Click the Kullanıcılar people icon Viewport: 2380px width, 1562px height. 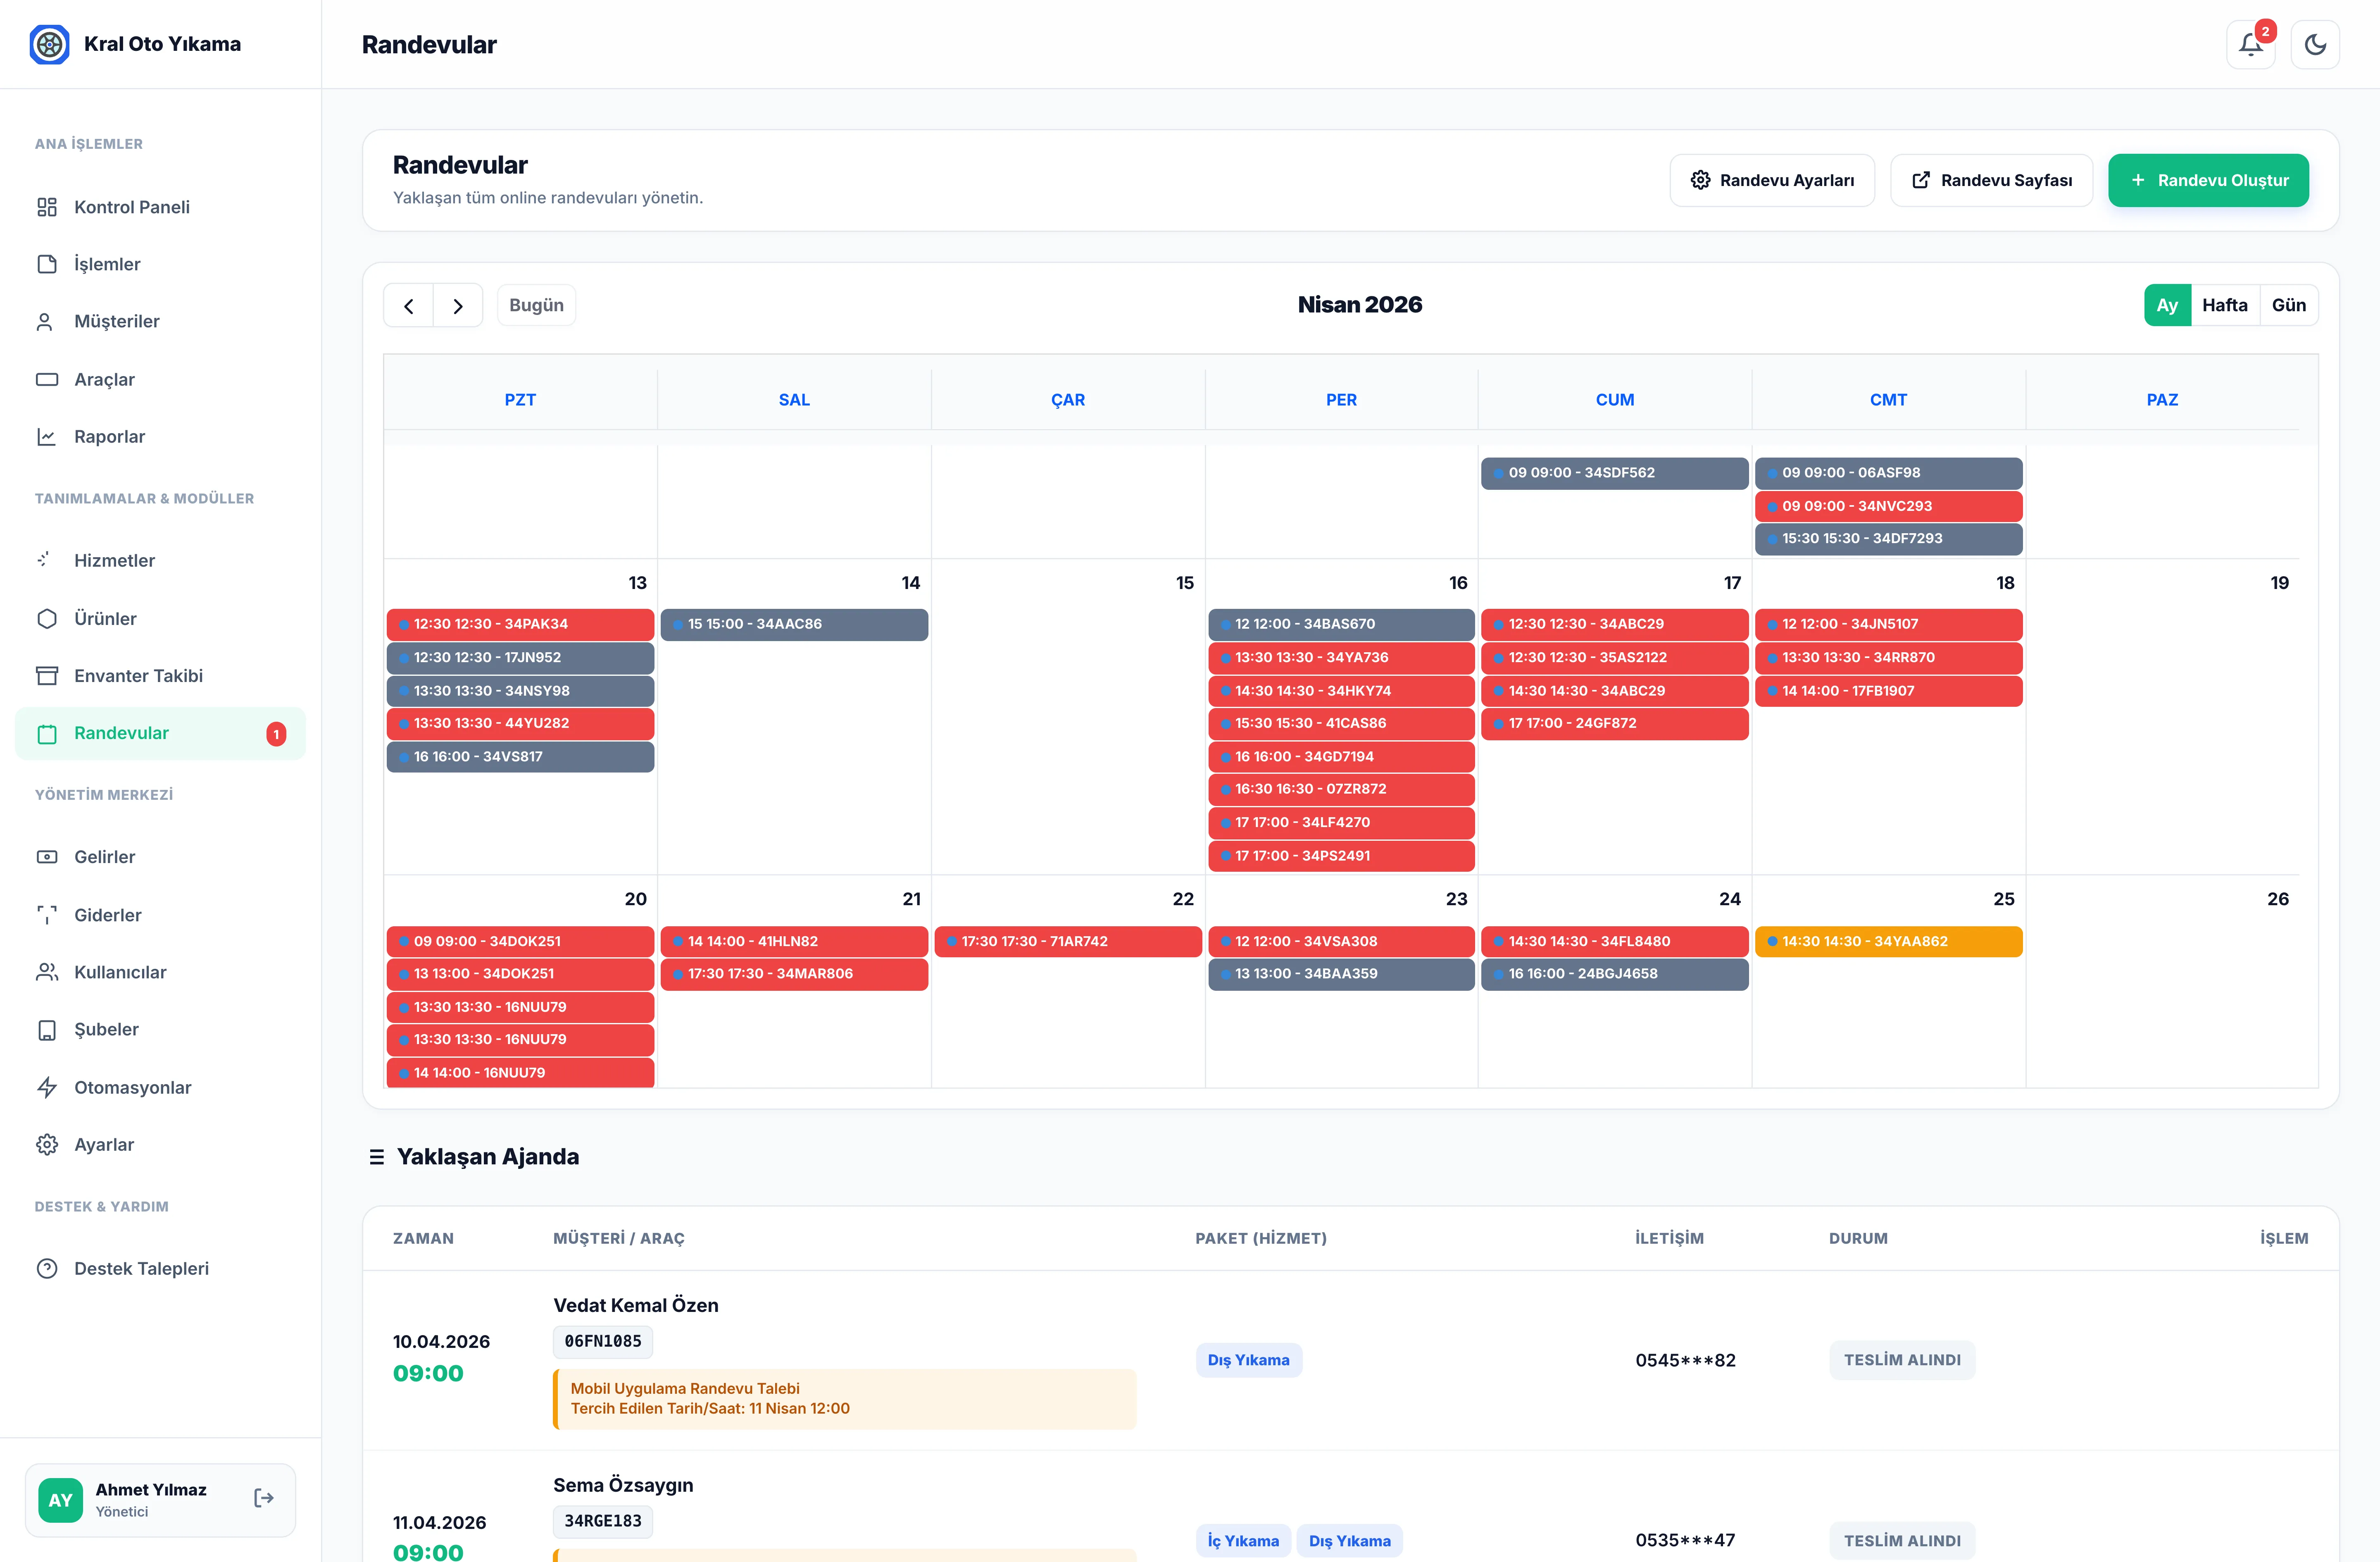tap(47, 972)
